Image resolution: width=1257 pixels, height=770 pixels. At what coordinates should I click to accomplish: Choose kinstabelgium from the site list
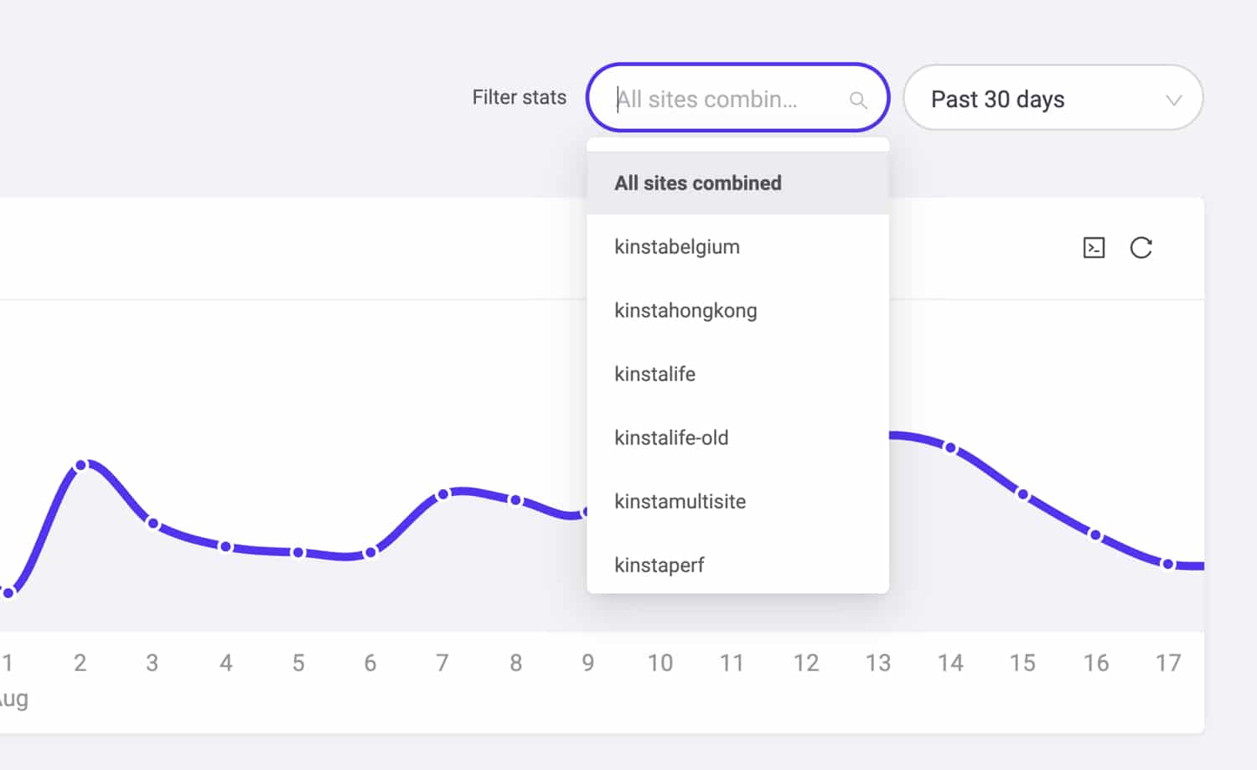737,246
